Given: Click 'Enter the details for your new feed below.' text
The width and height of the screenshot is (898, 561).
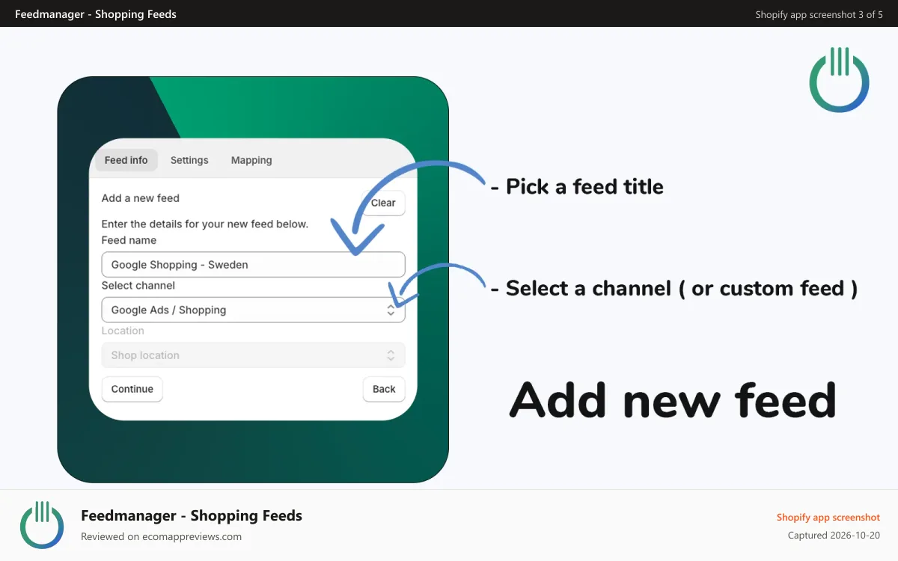Looking at the screenshot, I should (x=205, y=224).
